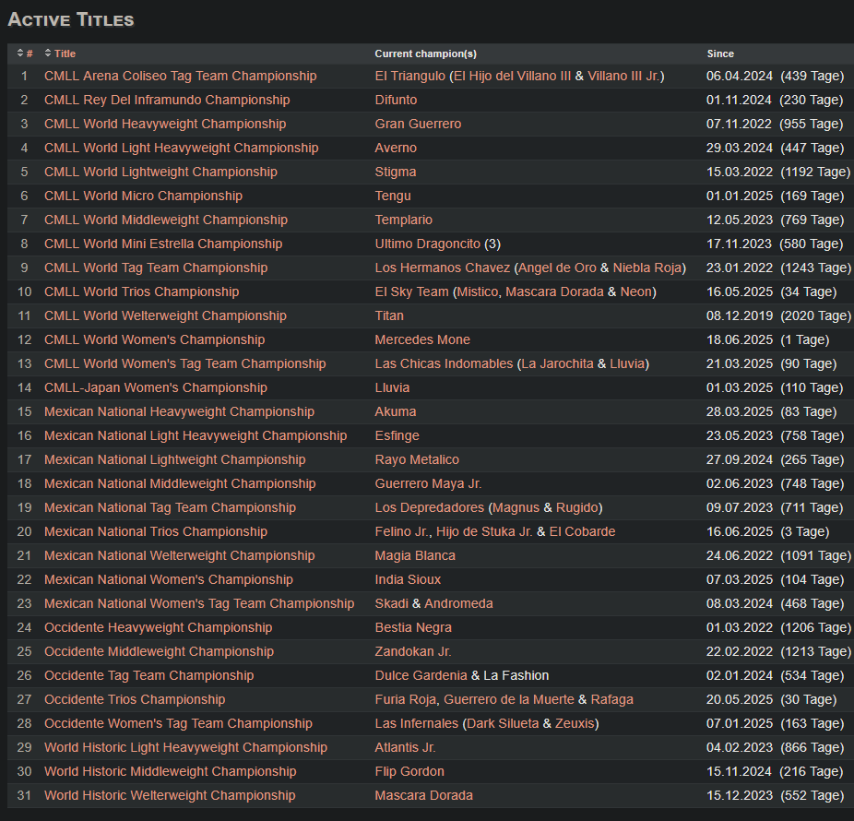Open CMLL Rey Del Inframundo Championship page
The height and width of the screenshot is (821, 854).
[x=167, y=100]
